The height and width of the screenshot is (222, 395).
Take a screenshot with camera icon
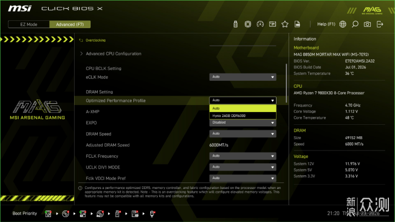point(367,24)
